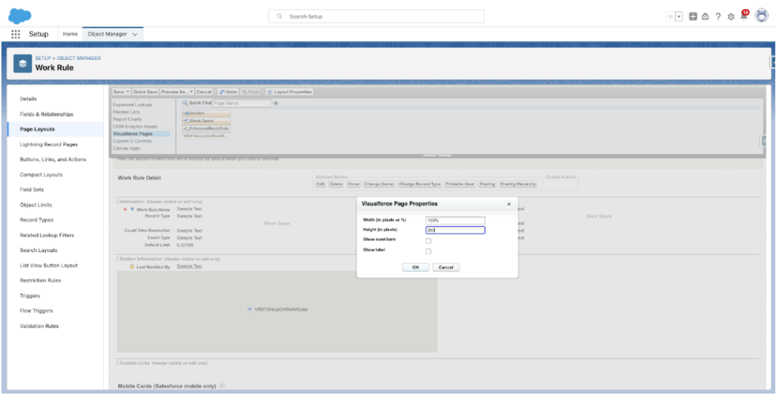Click the Work Rule object icon

[23, 64]
